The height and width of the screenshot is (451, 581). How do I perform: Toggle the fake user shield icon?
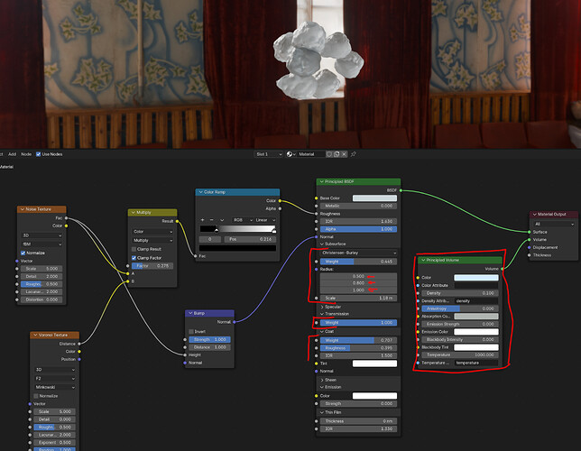point(329,154)
